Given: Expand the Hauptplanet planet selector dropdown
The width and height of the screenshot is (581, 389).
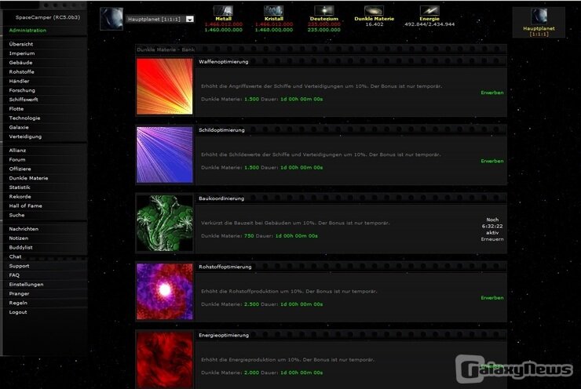Looking at the screenshot, I should (189, 20).
